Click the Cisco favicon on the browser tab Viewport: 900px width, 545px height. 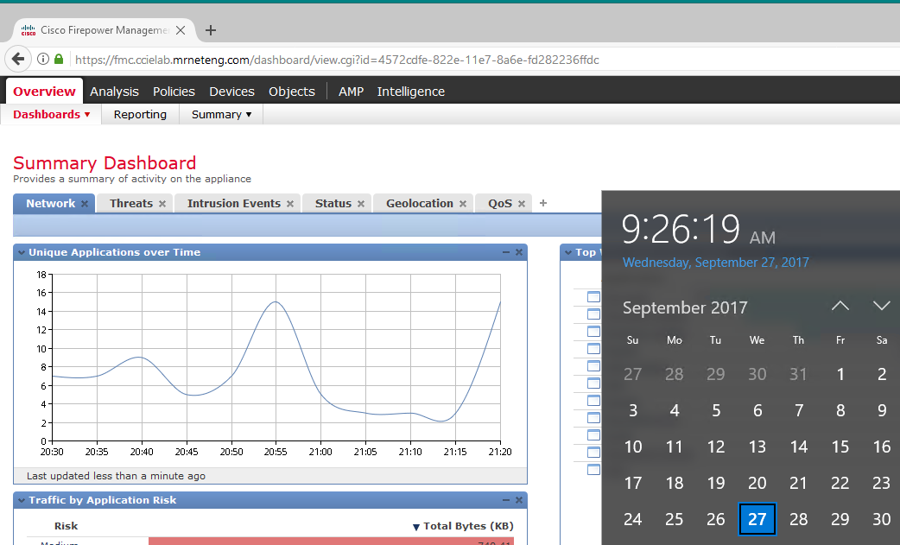coord(28,29)
